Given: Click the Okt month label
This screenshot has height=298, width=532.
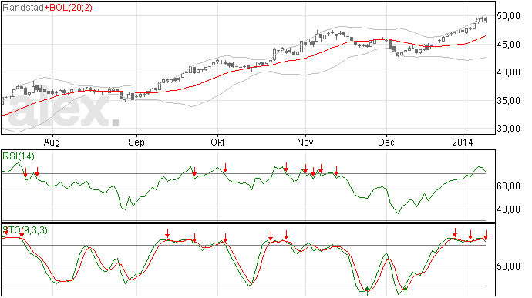Looking at the screenshot, I should [x=217, y=142].
